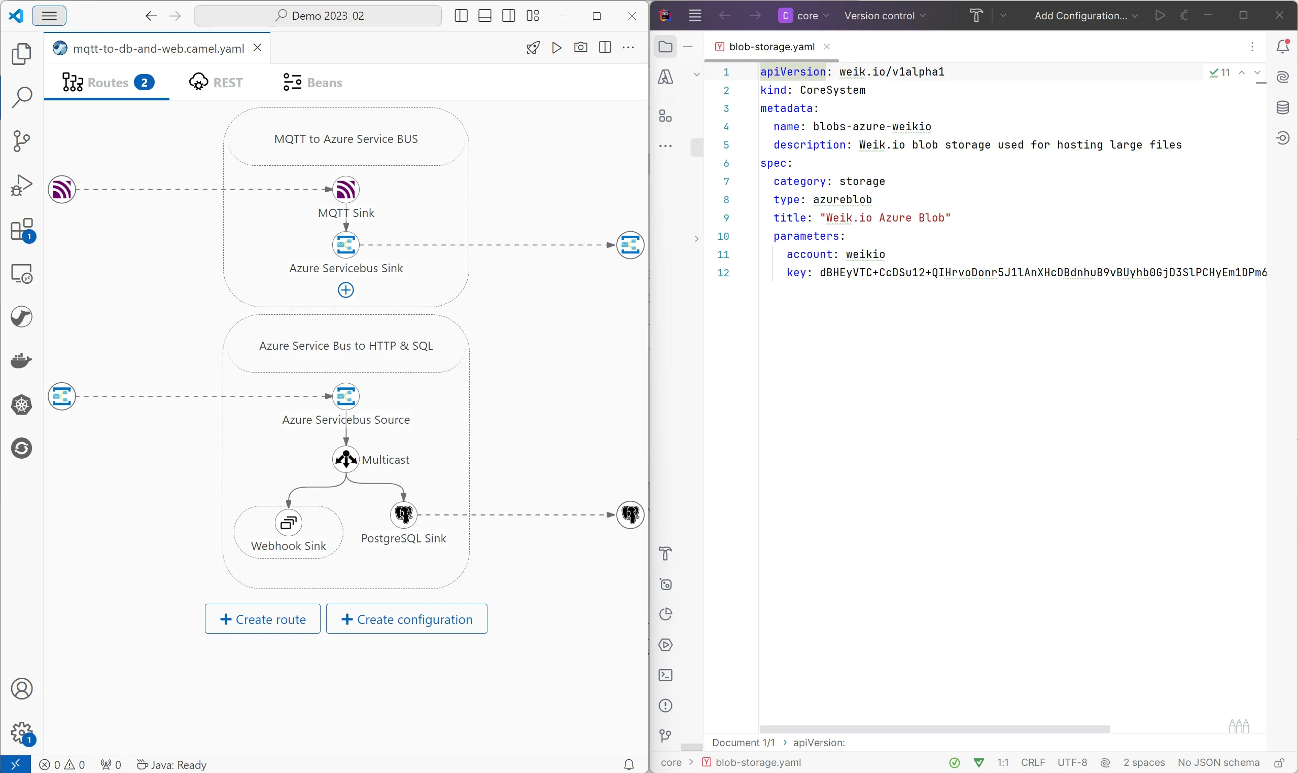The image size is (1298, 773).
Task: Expand the folded parameters section at line 10
Action: pos(696,239)
